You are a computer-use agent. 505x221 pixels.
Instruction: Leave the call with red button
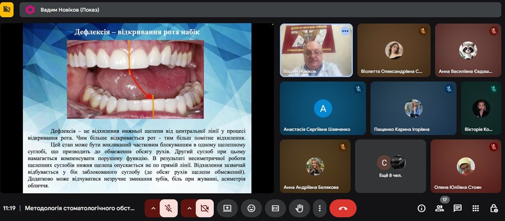pos(343,208)
